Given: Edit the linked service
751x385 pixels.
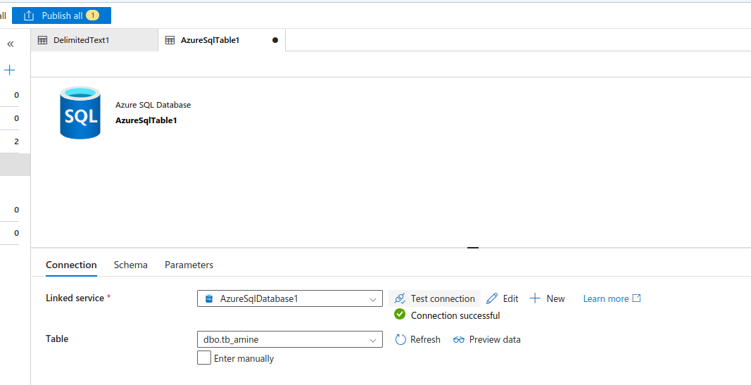Looking at the screenshot, I should 503,298.
